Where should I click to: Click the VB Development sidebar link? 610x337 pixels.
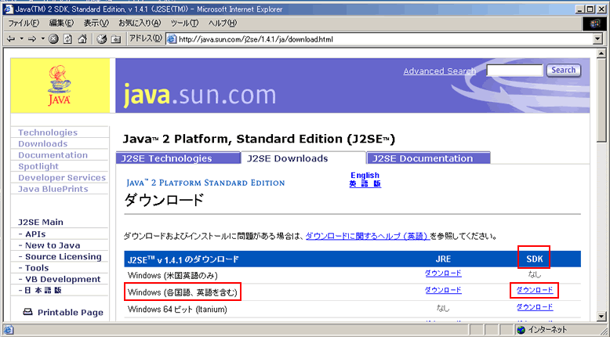tap(63, 279)
